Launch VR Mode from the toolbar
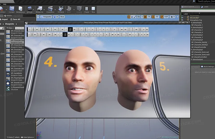The width and height of the screenshot is (215, 139). tap(61, 9)
